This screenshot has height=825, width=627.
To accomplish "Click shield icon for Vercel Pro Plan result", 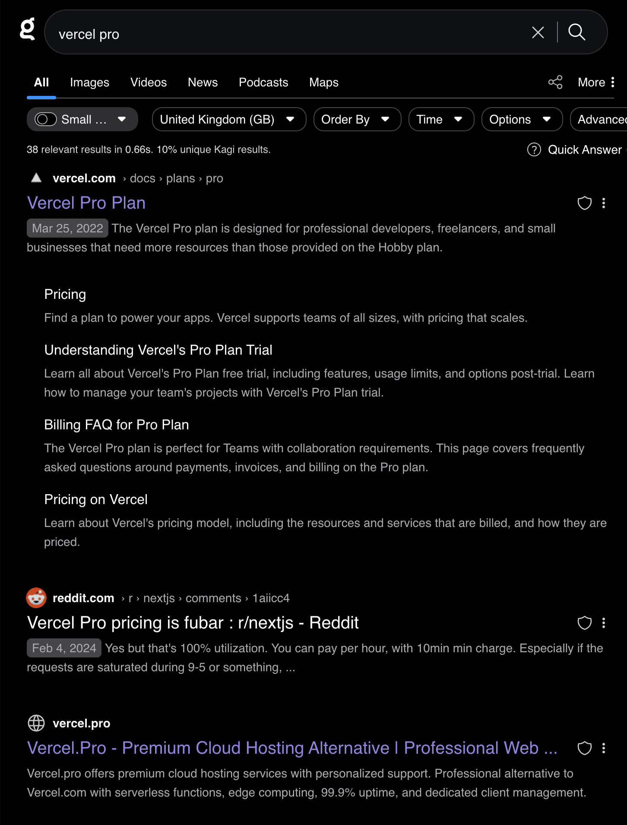I will point(584,203).
